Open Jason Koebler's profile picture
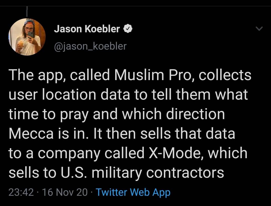The image size is (271, 206). coord(27,37)
